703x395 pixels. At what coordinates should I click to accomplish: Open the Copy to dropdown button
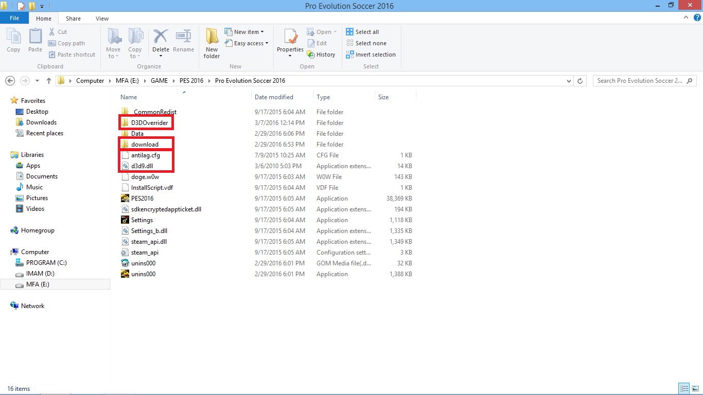(135, 44)
